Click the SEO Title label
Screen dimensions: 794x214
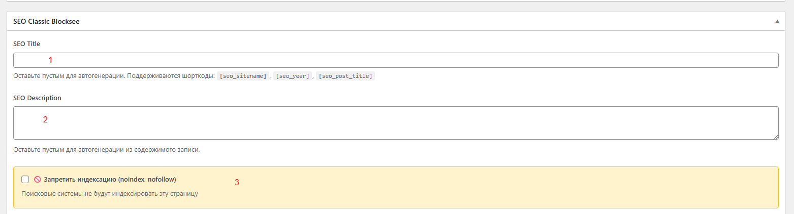click(26, 44)
